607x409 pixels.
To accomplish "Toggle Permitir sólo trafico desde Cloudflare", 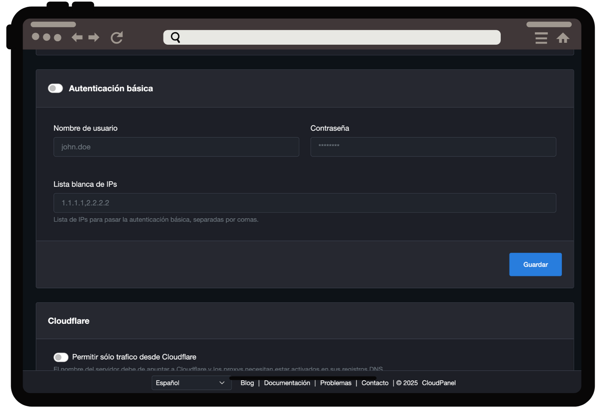I will [x=61, y=357].
